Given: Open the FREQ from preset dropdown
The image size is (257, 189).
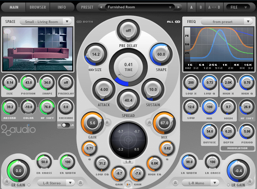Looking at the screenshot, I should [x=226, y=22].
